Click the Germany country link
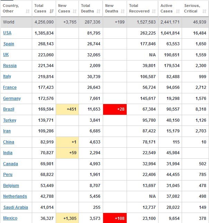The width and height of the screenshot is (209, 223). (x=12, y=99)
